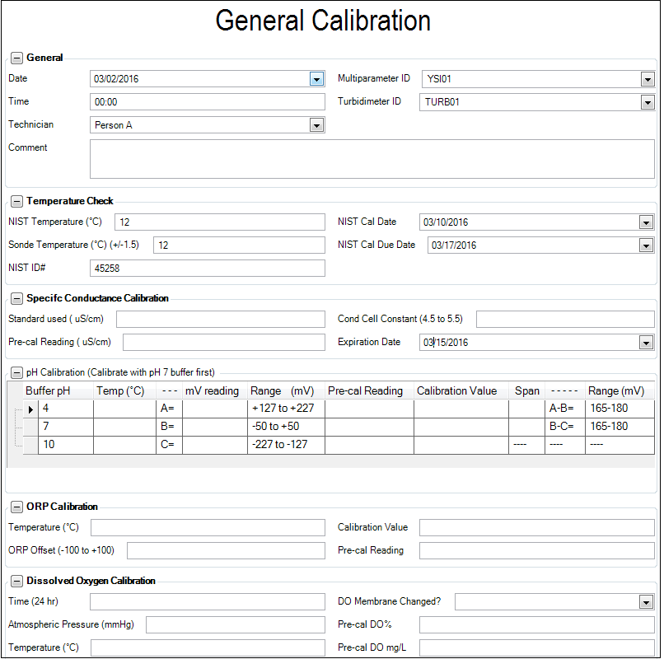Collapse the Specifc Conductance Calibration section

[16, 298]
